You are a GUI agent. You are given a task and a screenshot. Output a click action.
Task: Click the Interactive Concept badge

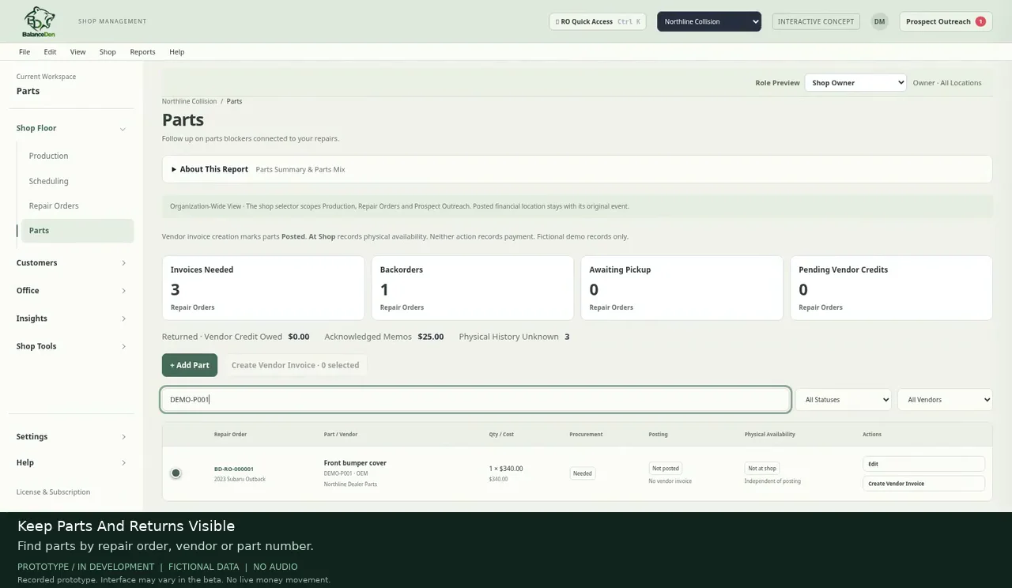[x=816, y=21]
